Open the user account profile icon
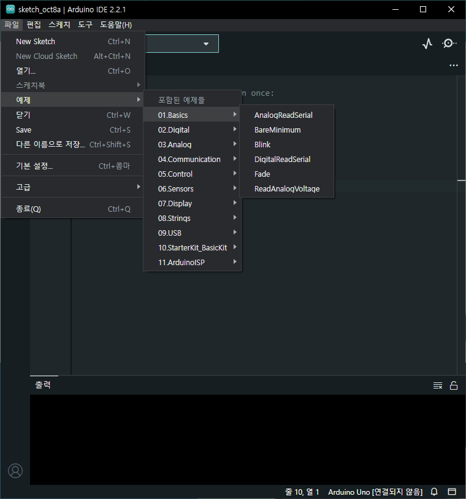Viewport: 466px width, 499px height. (15, 471)
